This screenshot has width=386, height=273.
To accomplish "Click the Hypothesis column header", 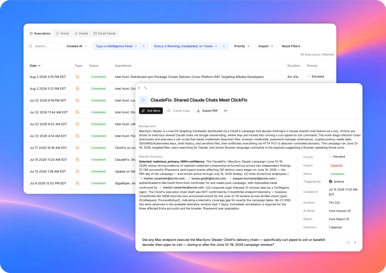I will (123, 65).
